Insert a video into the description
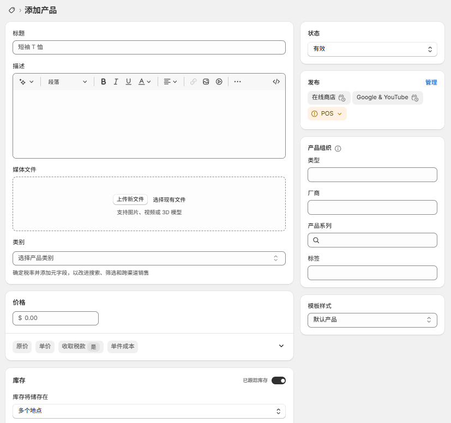This screenshot has width=451, height=423. 218,81
